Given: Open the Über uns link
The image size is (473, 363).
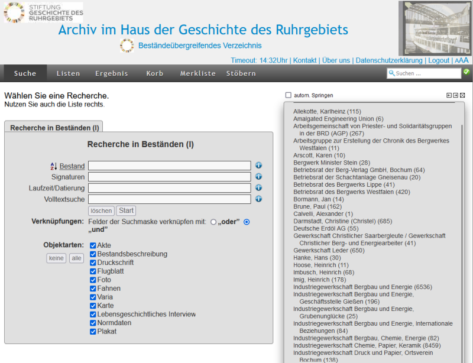Looking at the screenshot, I should click(x=336, y=60).
